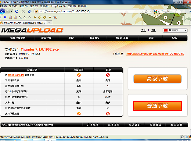This screenshot has width=191, height=142.
Task: Open the 說明 (H) menu
Action: 82,6
